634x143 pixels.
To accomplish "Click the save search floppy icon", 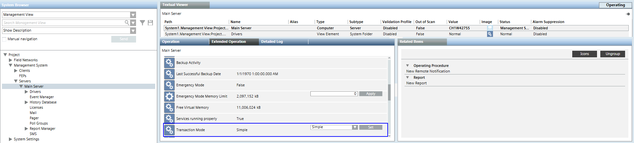I will [150, 23].
